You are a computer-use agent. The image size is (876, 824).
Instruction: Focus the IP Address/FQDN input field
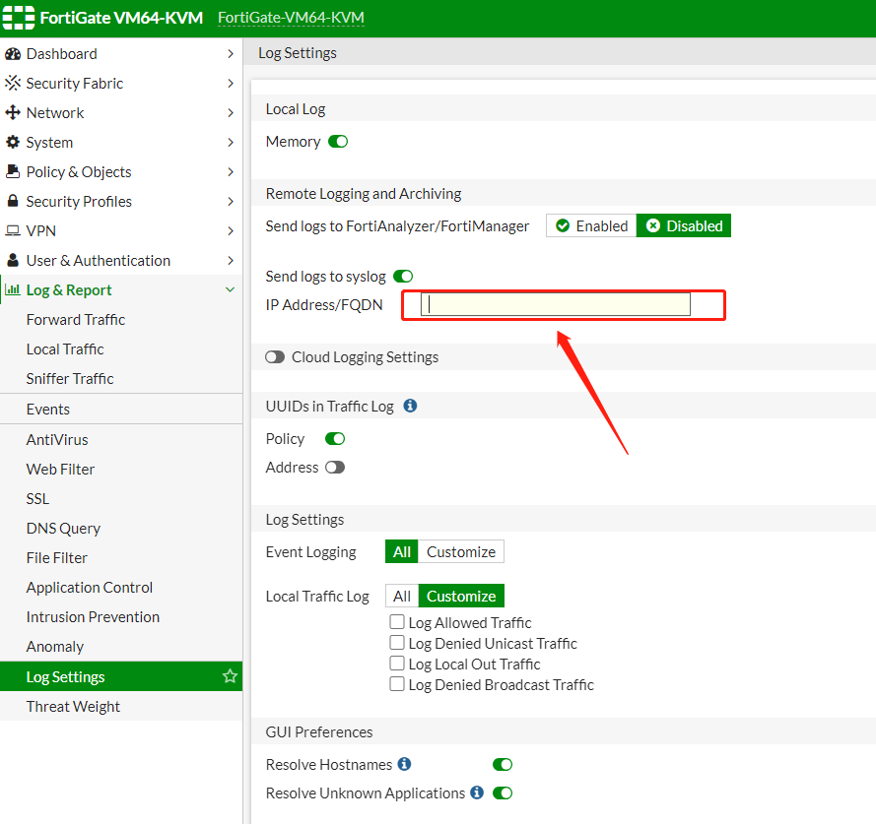coord(555,305)
